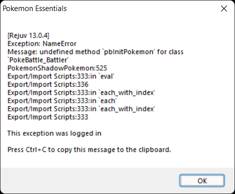Click the PokeBattle_Battler class name

tap(38, 60)
